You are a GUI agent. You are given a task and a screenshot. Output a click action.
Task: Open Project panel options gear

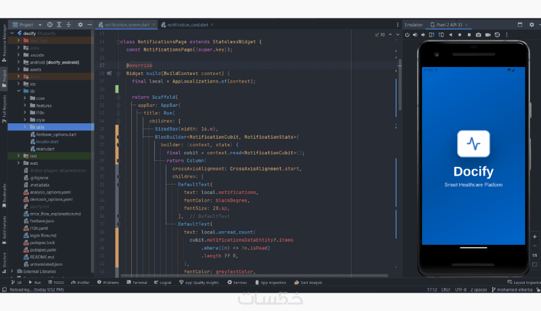80,25
